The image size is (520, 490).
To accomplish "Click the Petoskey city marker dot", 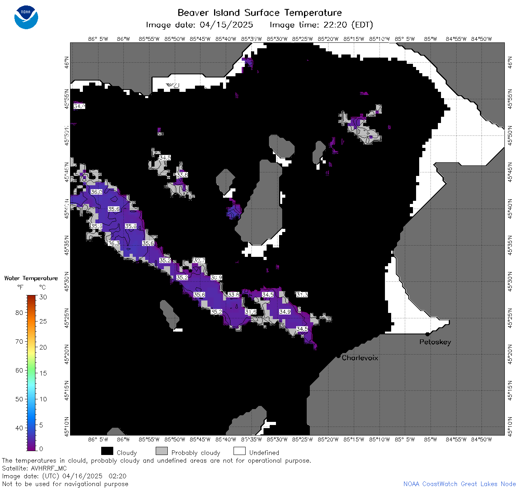I will point(427,334).
